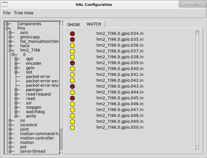Expand the axis pins node
207x158 pixels.
10,33
